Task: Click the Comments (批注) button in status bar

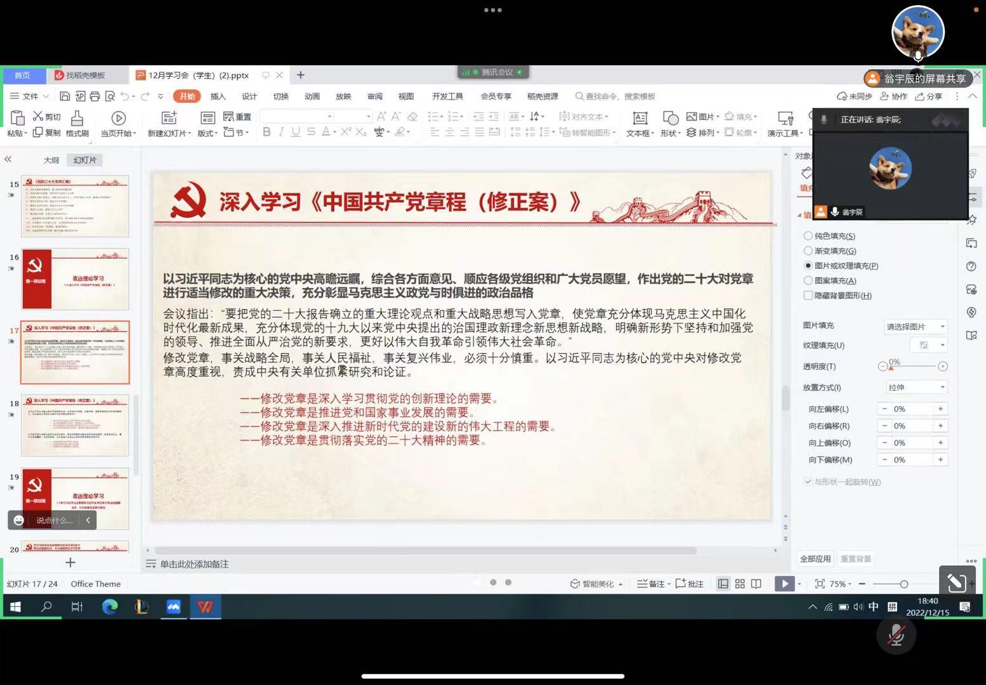Action: [x=690, y=584]
